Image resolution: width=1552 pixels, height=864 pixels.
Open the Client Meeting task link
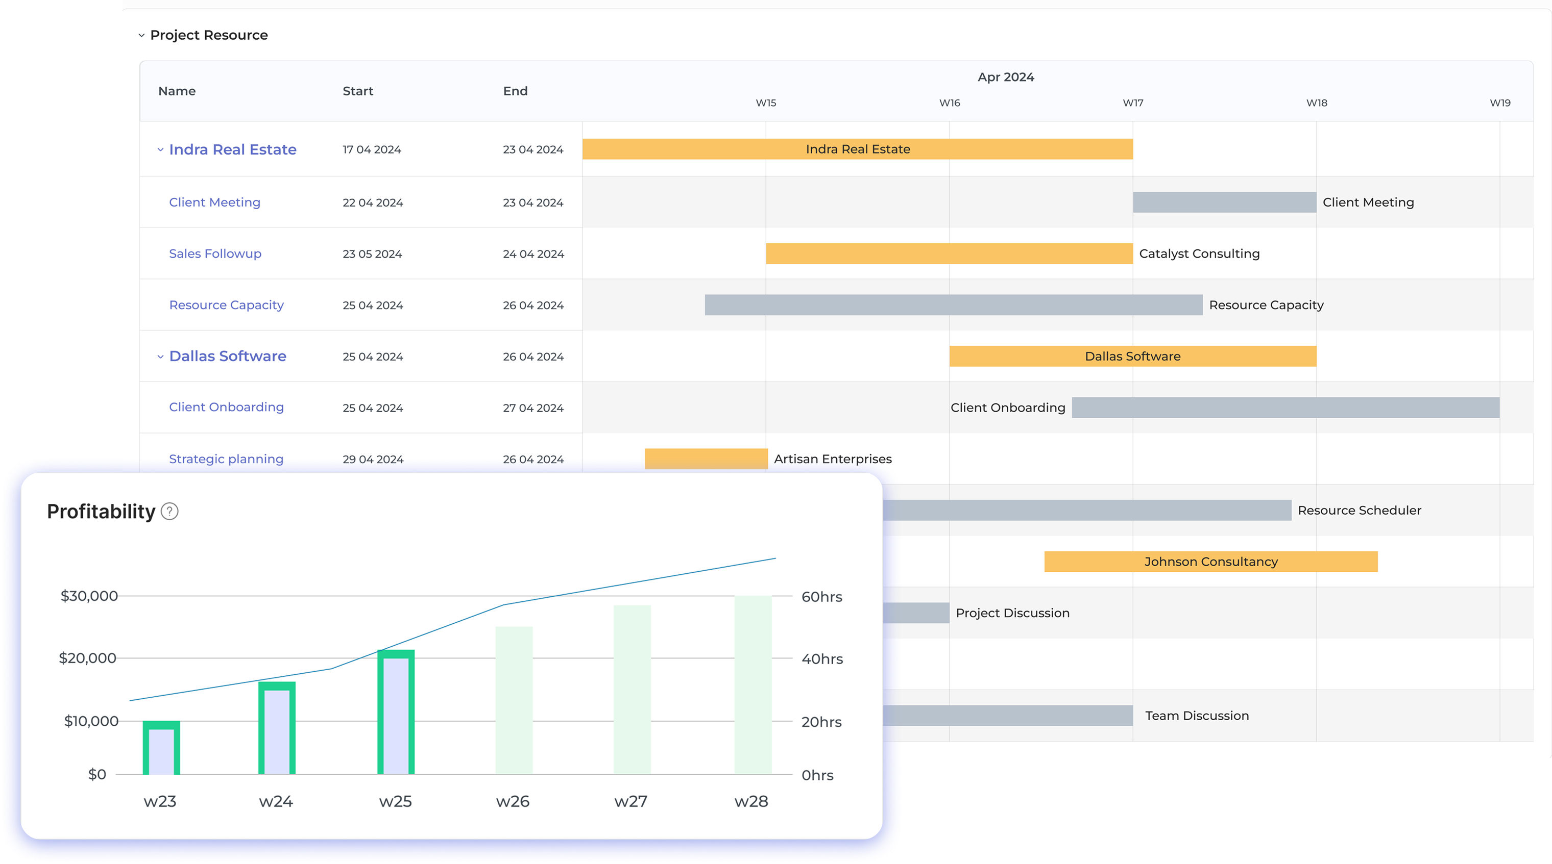tap(214, 202)
